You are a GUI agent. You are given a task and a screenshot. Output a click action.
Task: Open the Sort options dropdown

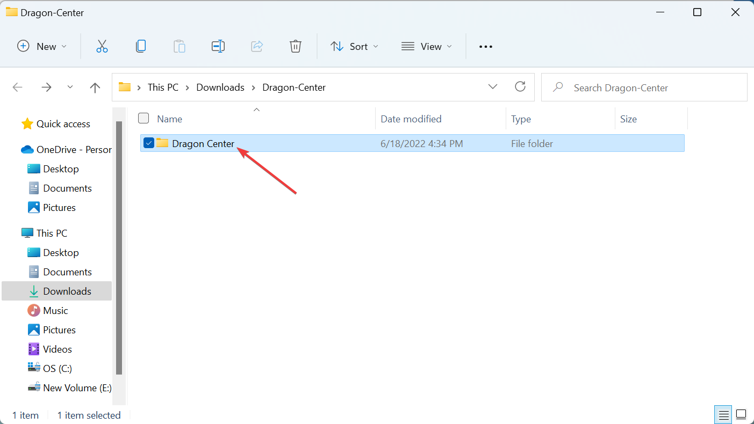[355, 46]
